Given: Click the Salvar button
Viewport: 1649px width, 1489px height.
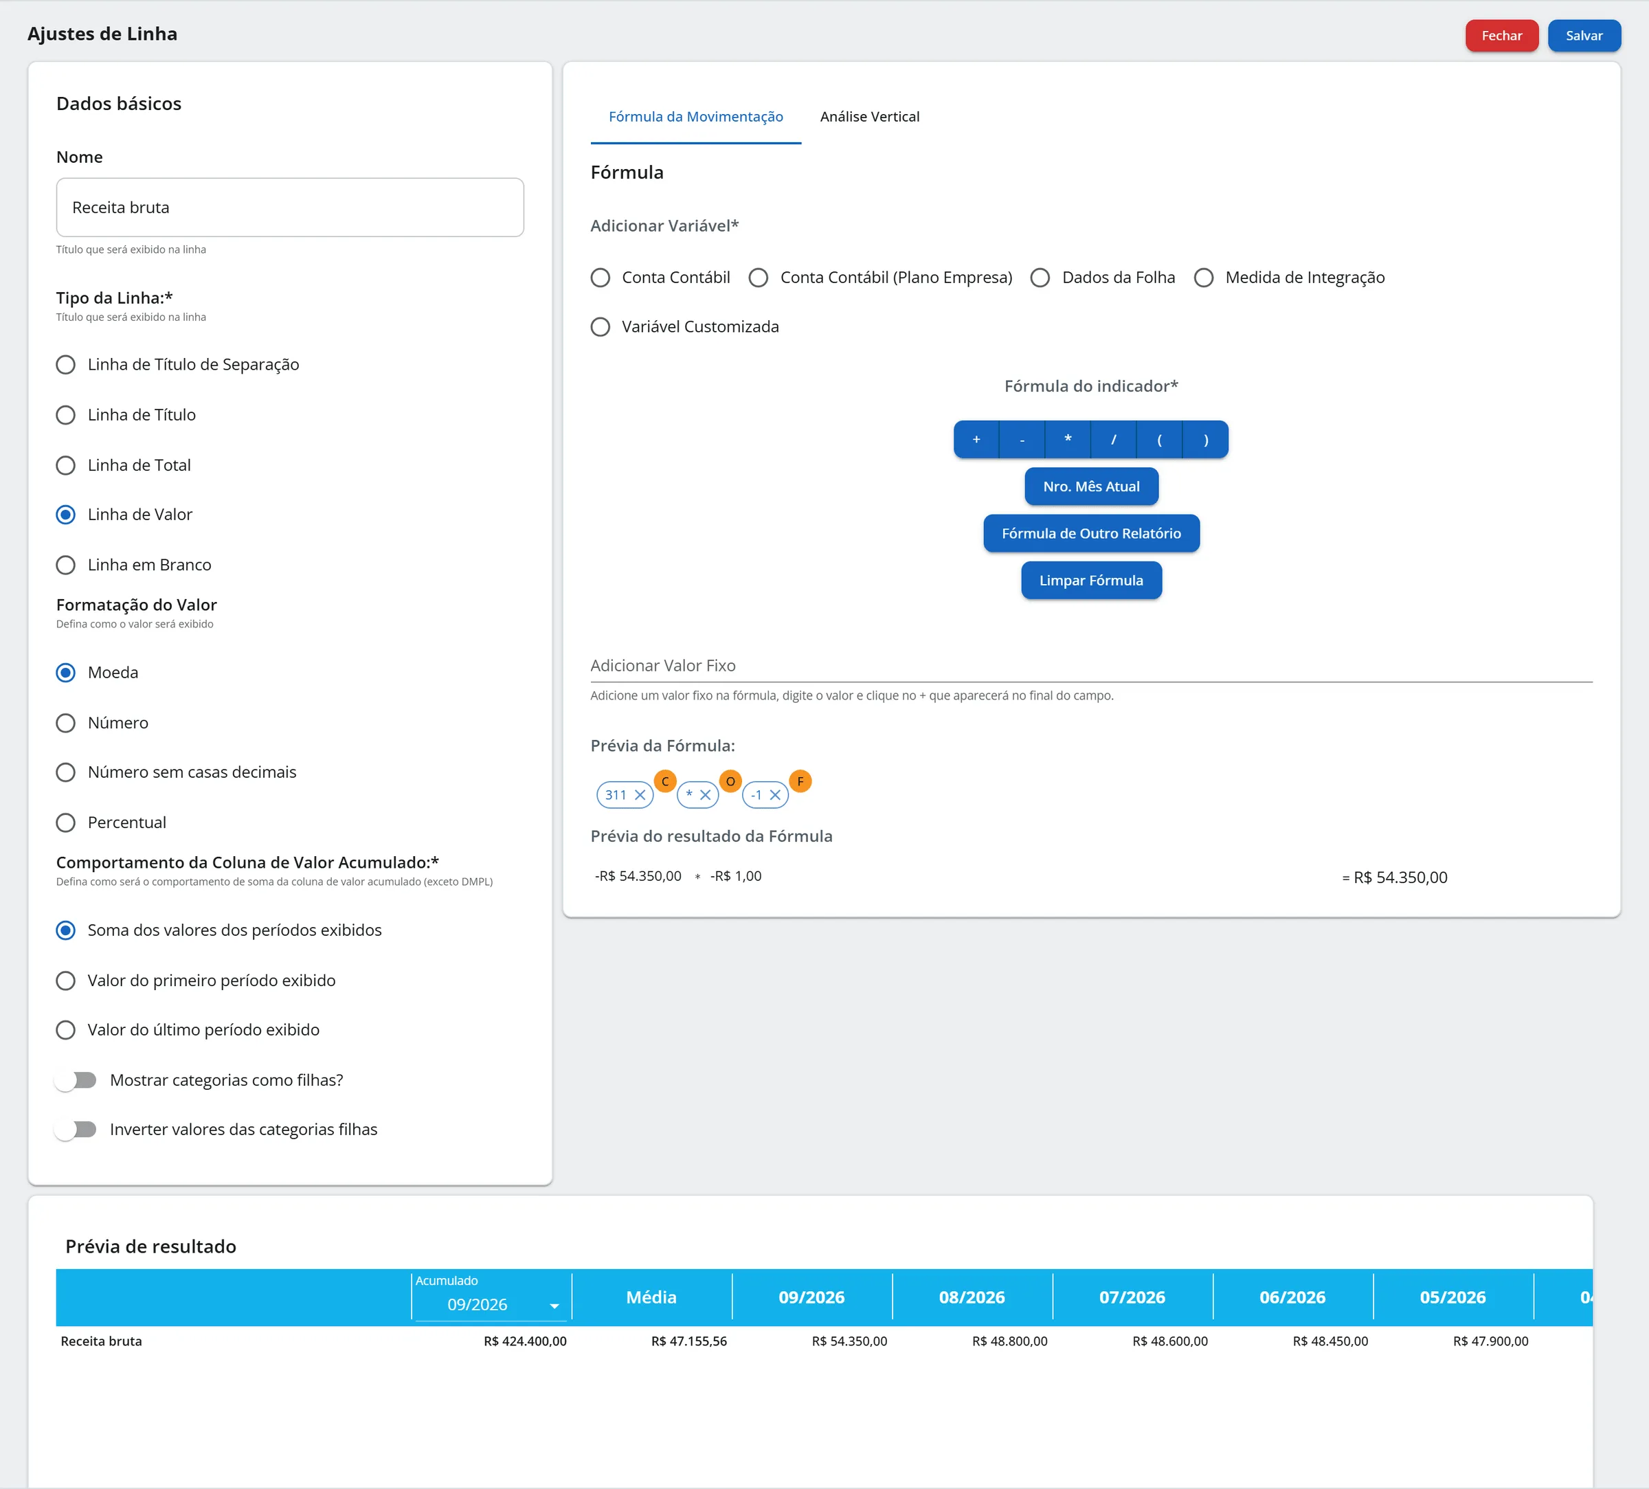Looking at the screenshot, I should point(1584,35).
